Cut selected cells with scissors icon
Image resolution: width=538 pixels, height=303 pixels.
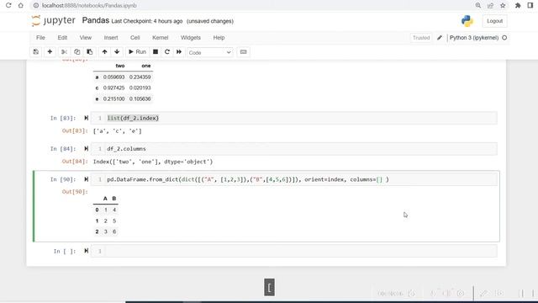coord(64,52)
